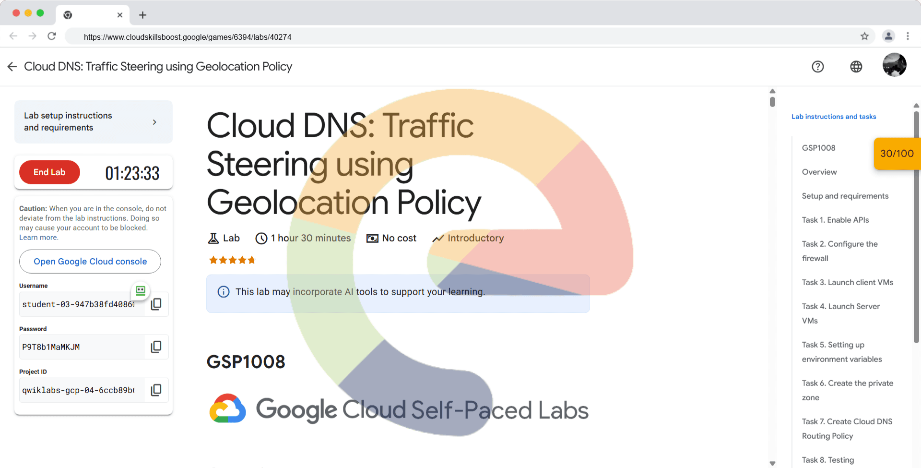
Task: Click the lab timer 01:23:33
Action: tap(132, 173)
